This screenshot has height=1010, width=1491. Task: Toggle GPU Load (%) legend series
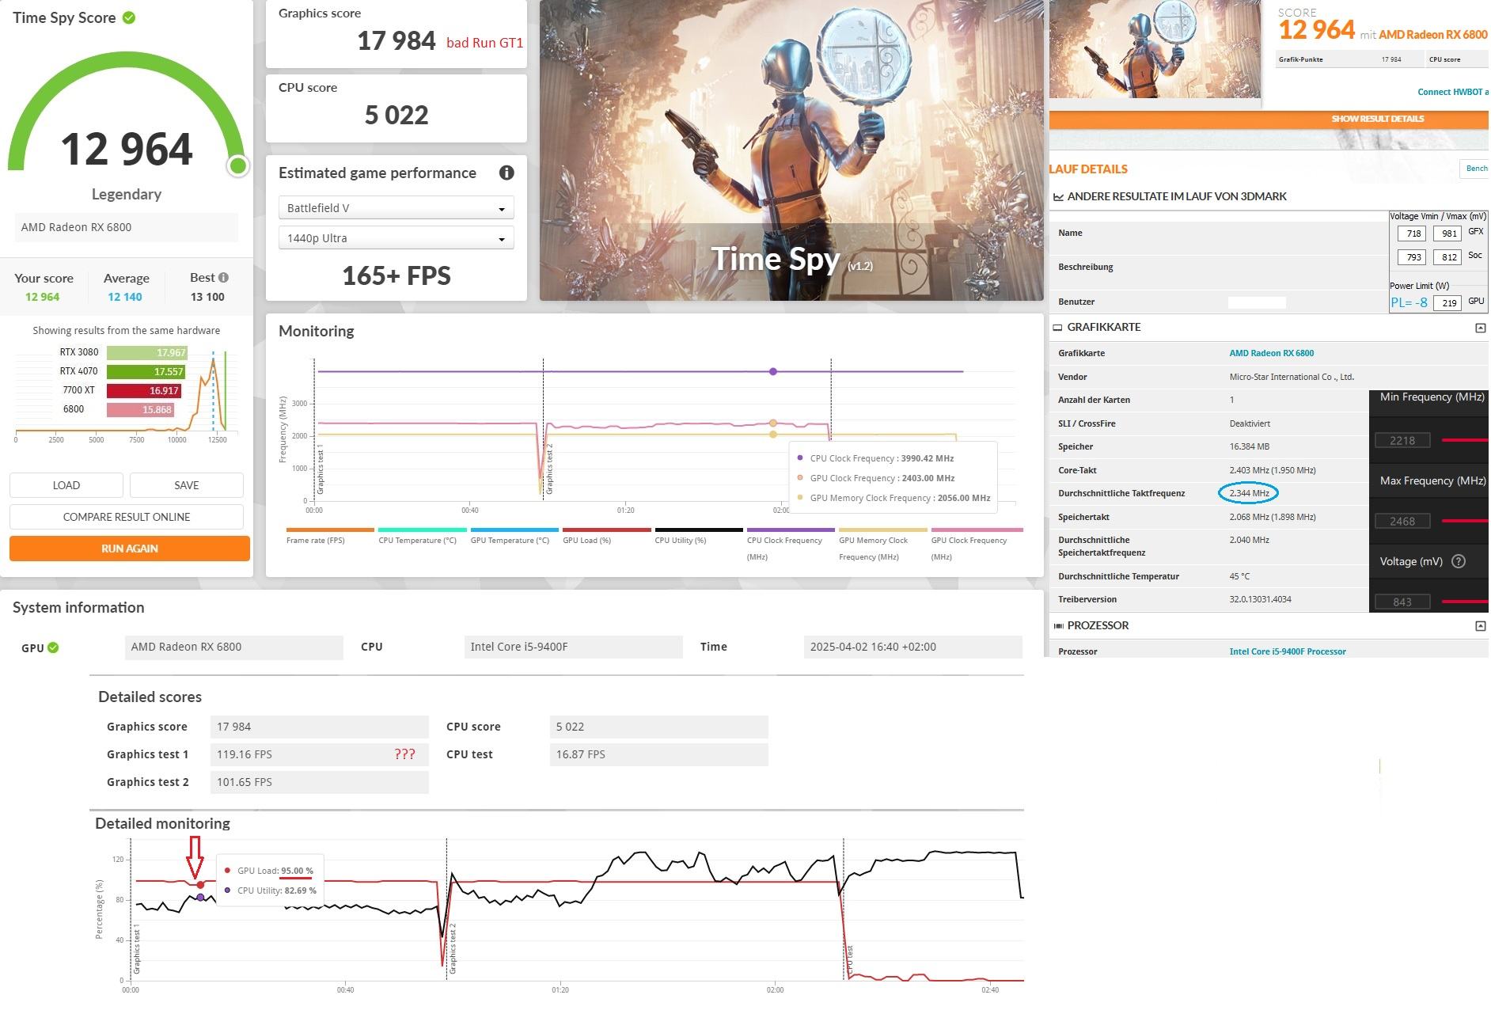pyautogui.click(x=606, y=537)
